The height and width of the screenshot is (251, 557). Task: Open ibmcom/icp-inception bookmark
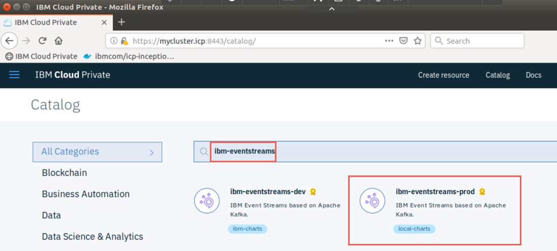pyautogui.click(x=129, y=56)
